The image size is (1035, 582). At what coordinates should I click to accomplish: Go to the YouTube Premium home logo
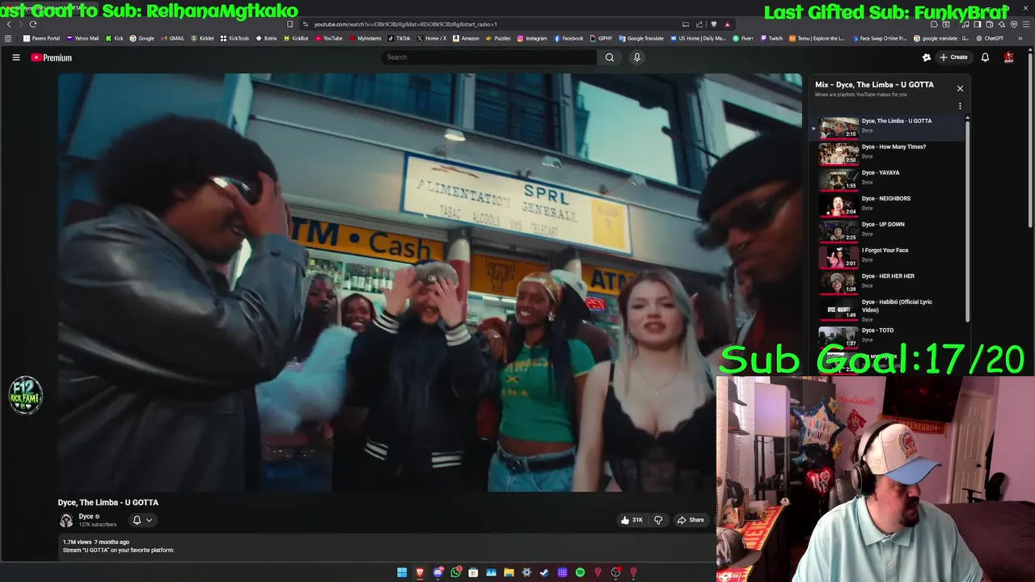tap(51, 57)
